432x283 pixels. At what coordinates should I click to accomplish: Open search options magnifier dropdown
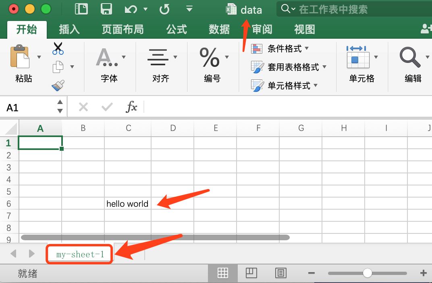(x=288, y=9)
